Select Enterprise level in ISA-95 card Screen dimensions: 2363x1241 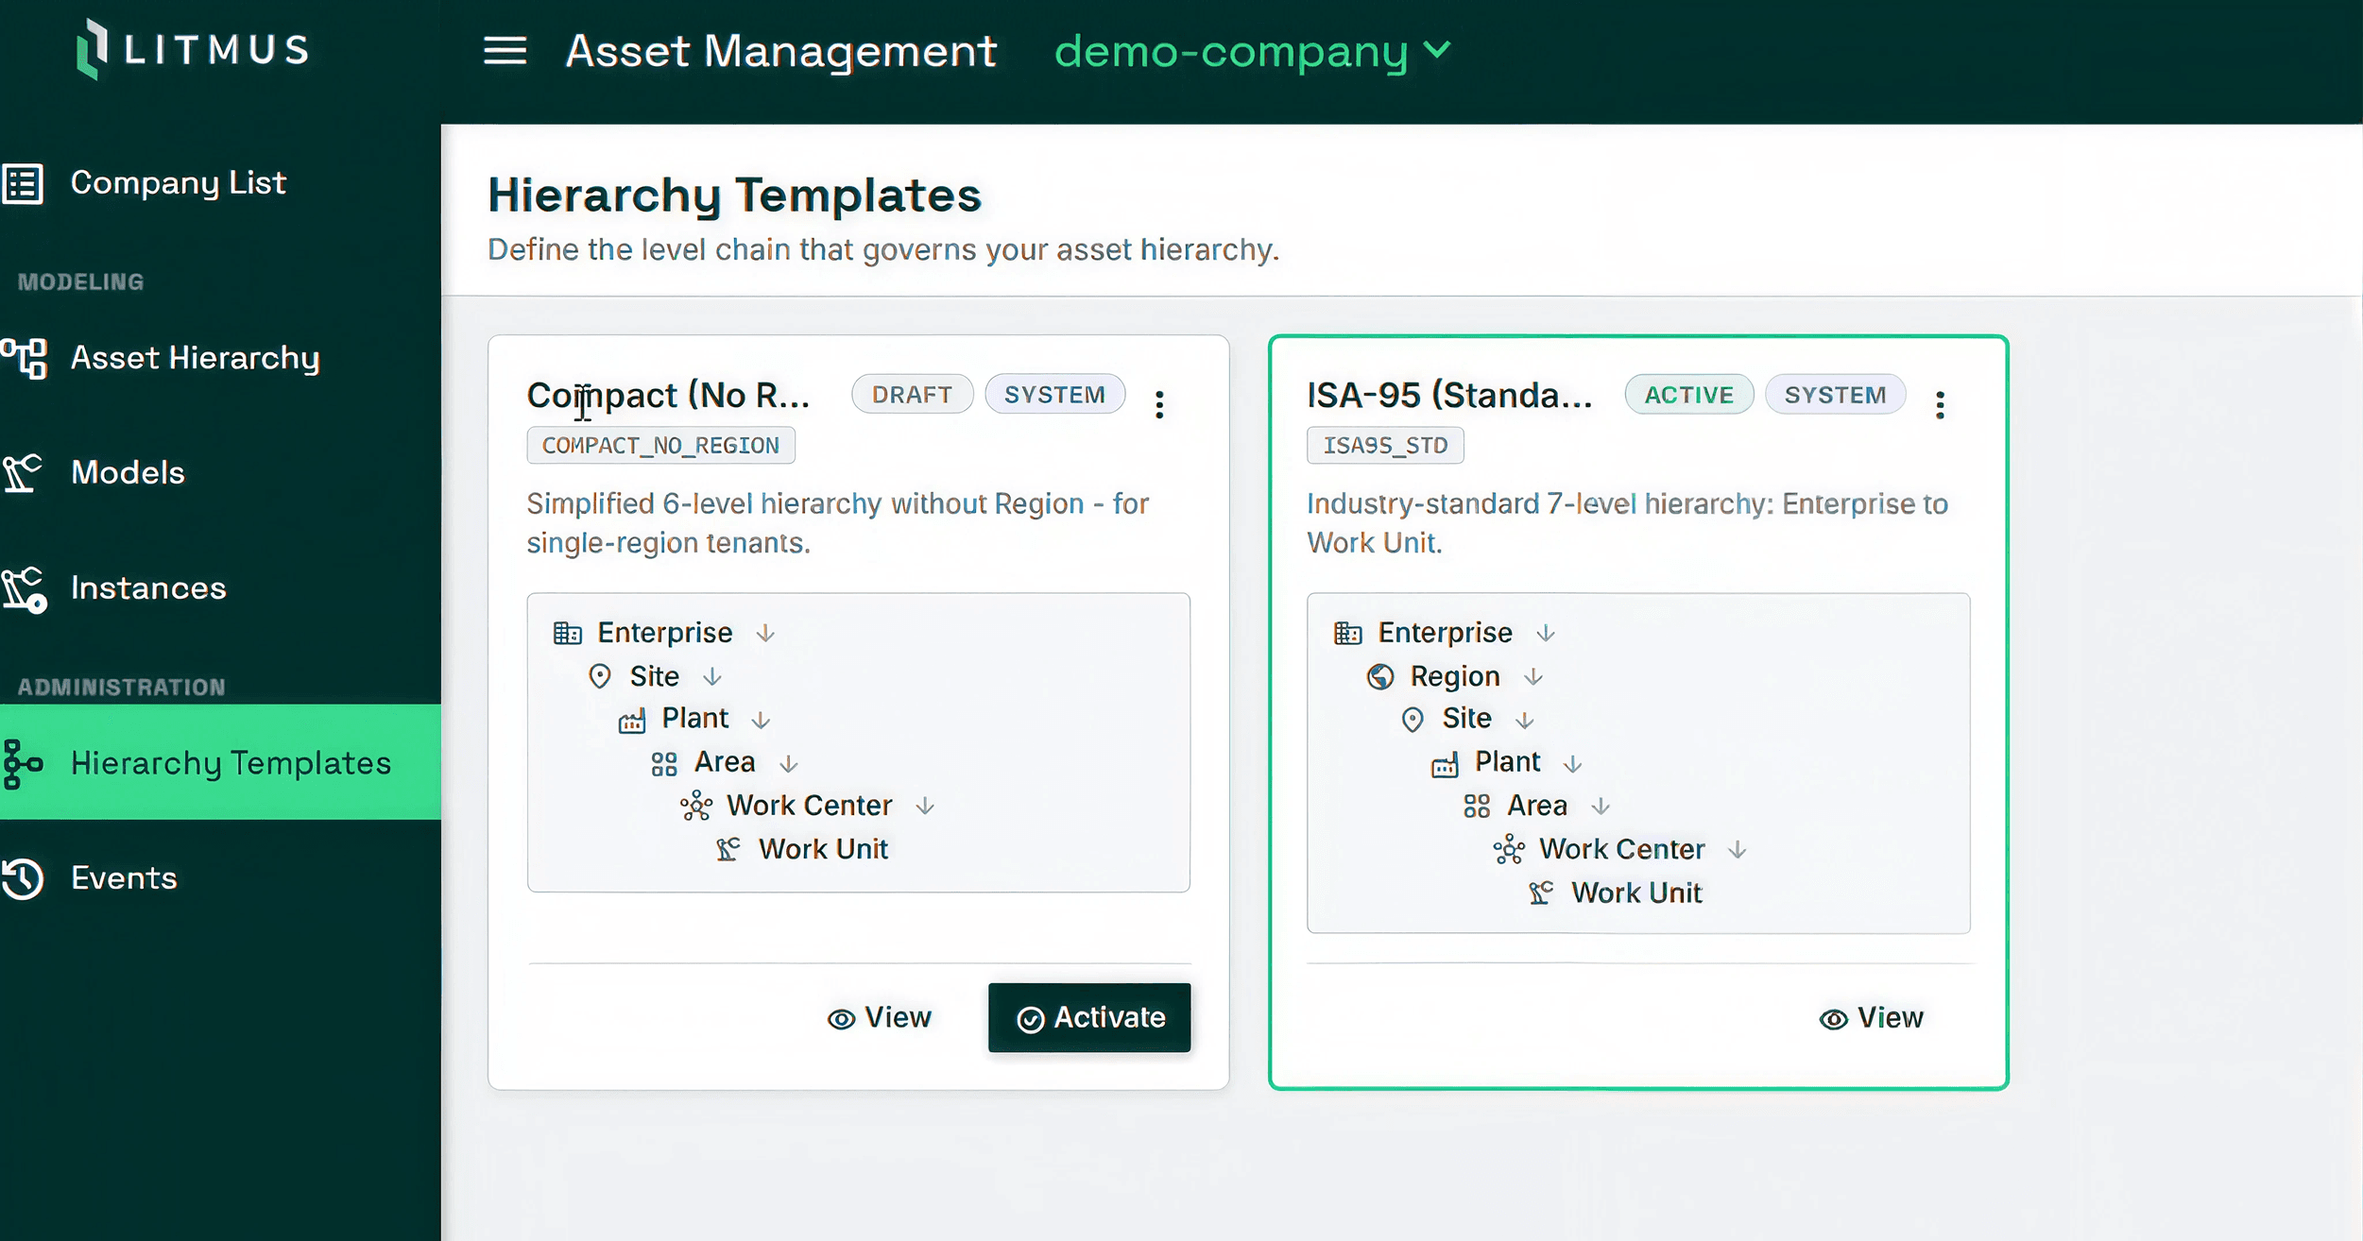pyautogui.click(x=1445, y=633)
